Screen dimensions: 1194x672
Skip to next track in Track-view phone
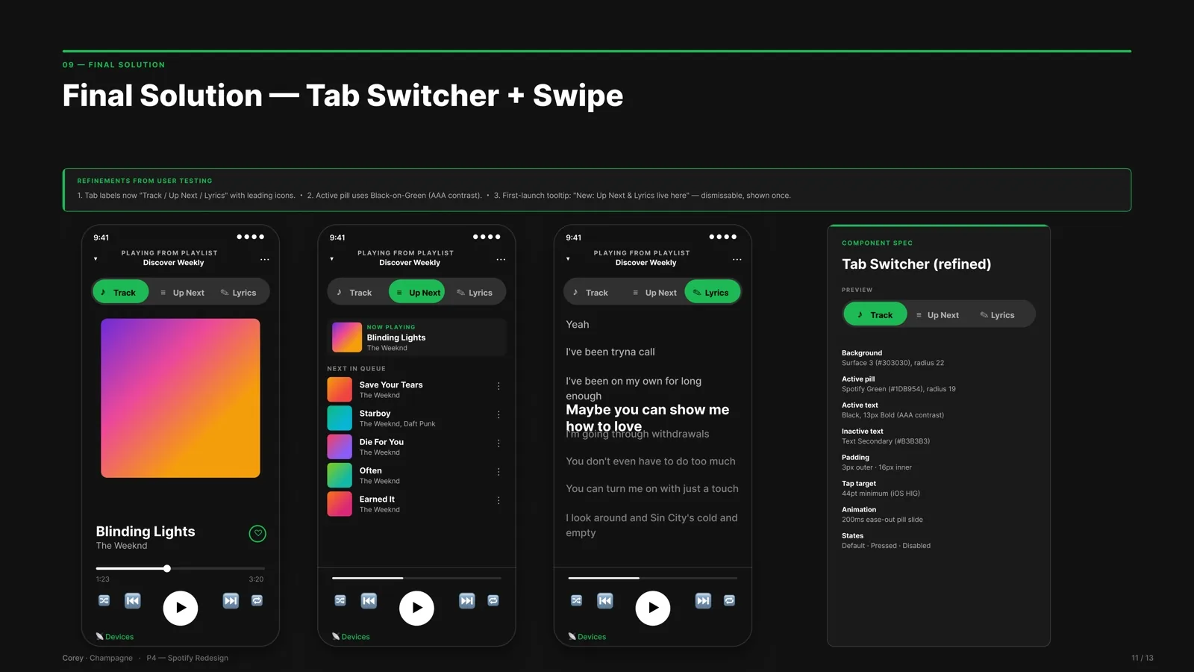231,600
